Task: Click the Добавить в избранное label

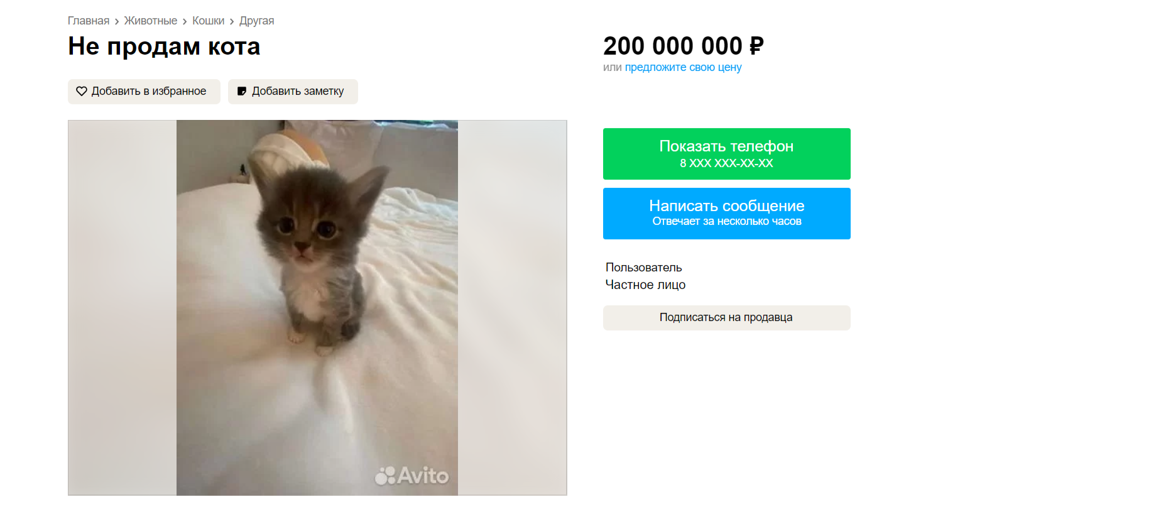Action: pos(149,91)
